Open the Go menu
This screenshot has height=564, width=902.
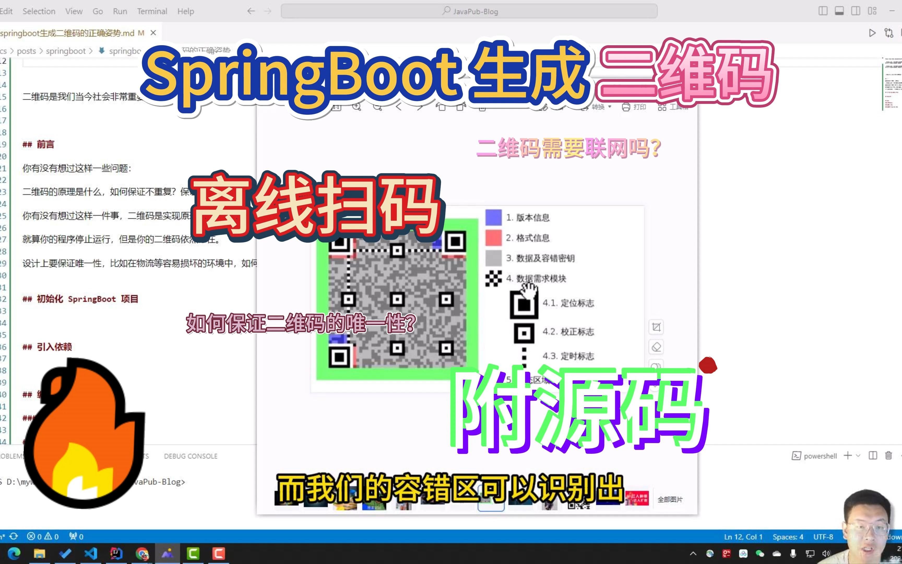click(x=98, y=11)
